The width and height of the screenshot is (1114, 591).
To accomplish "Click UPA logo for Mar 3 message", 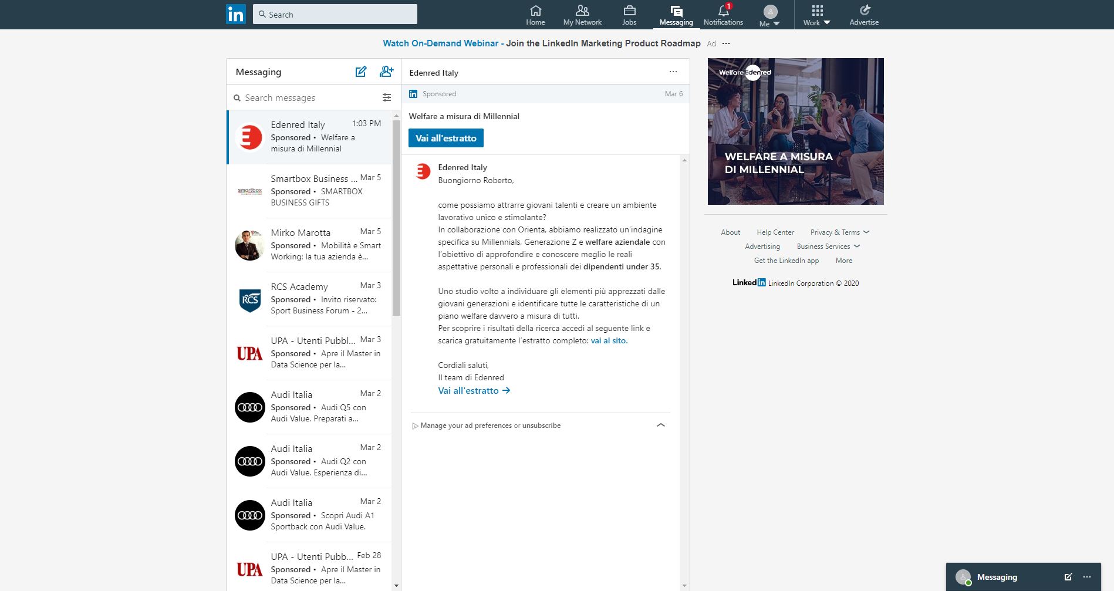I will click(250, 353).
